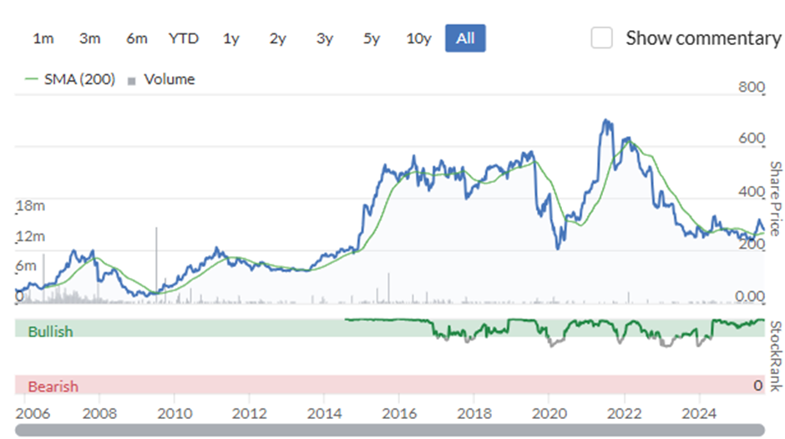Click the Bearish zone label
The height and width of the screenshot is (439, 785).
[x=53, y=386]
